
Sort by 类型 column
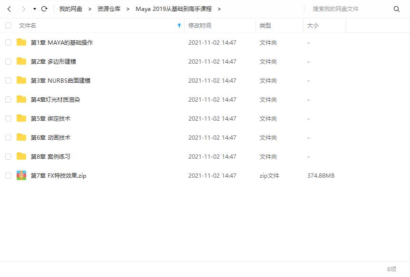[265, 25]
